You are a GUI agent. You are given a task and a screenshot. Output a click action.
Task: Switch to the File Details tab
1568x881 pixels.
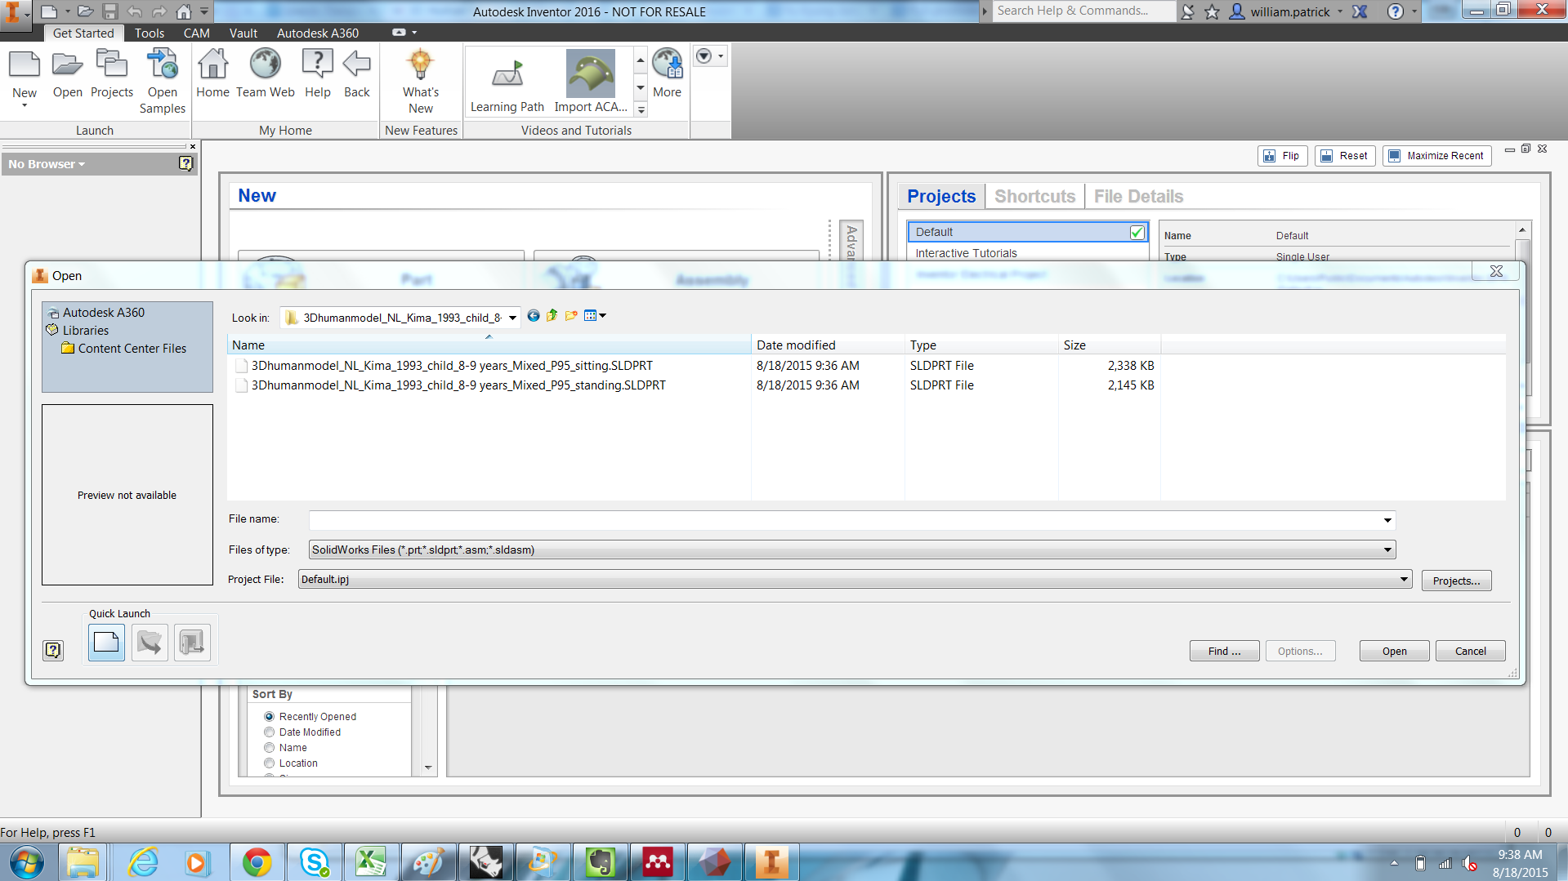point(1138,196)
